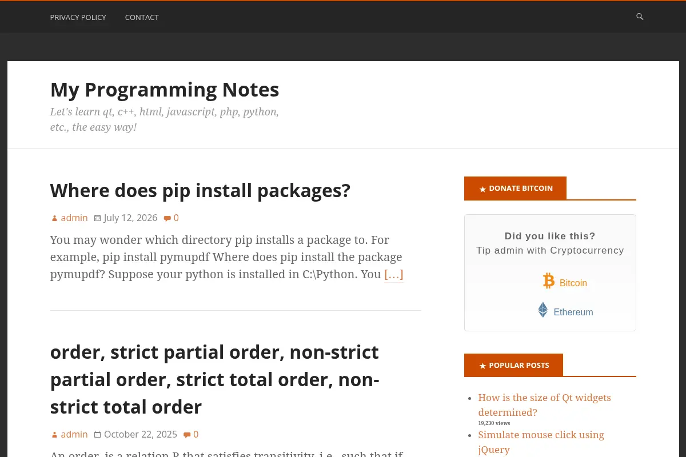Tip with Bitcoin link
This screenshot has width=686, height=457.
573,283
